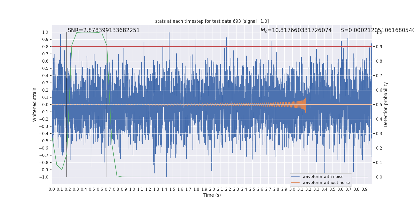
Task: Select the 0.6 tick on the whitened strain axis
Action: pos(45,61)
